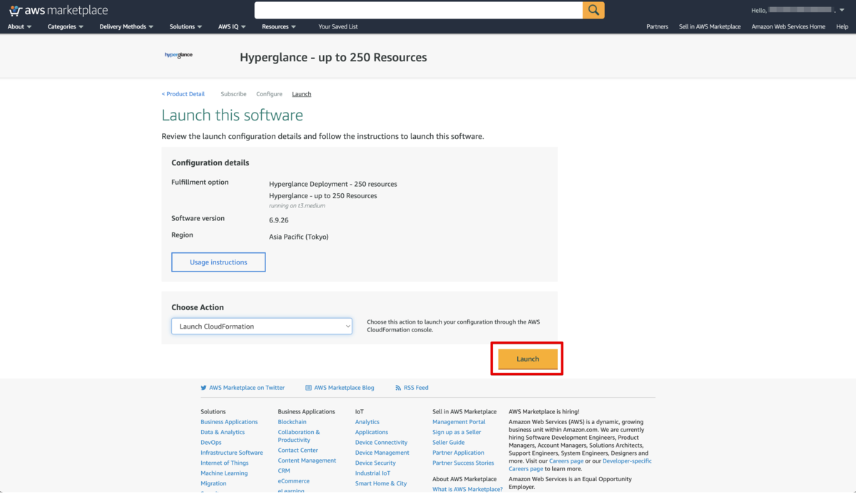Open the DevOps footer link

[211, 443]
